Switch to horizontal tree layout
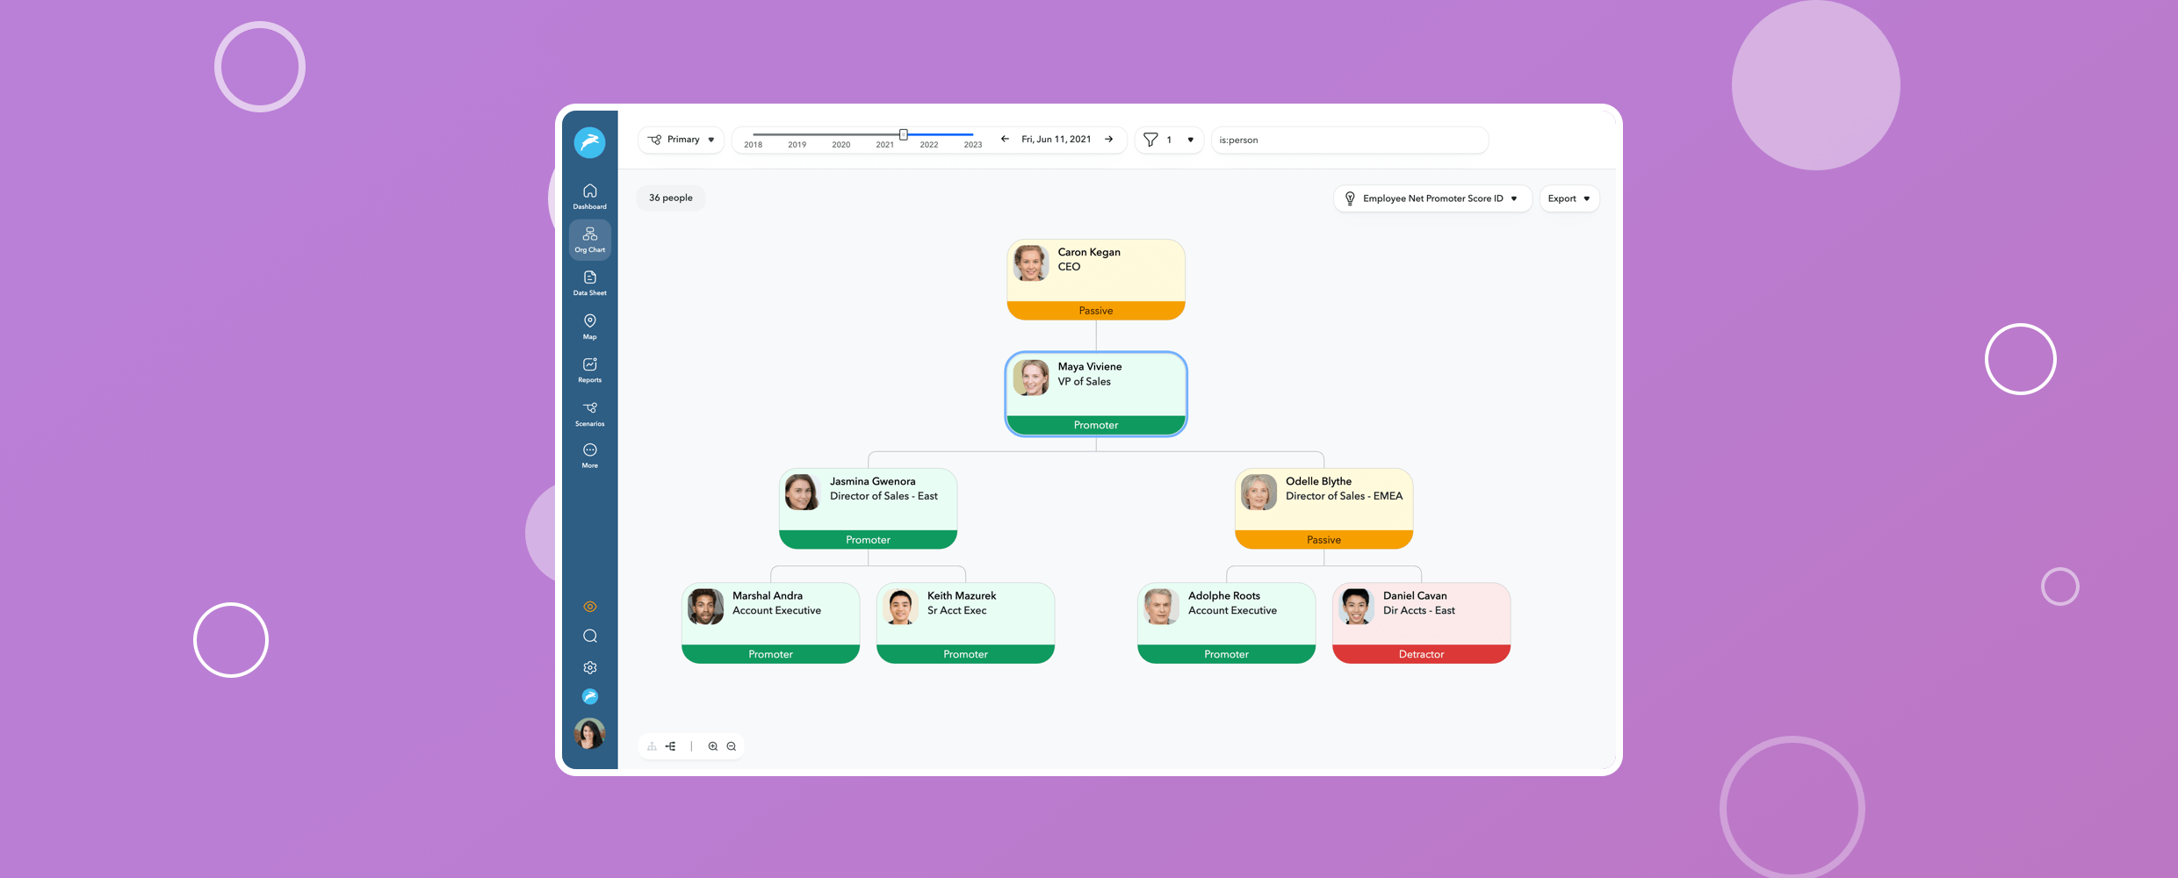Image resolution: width=2178 pixels, height=878 pixels. (x=671, y=746)
